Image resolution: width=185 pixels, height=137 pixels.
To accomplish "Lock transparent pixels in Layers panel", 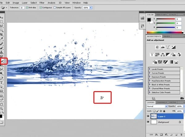I will [154, 111].
